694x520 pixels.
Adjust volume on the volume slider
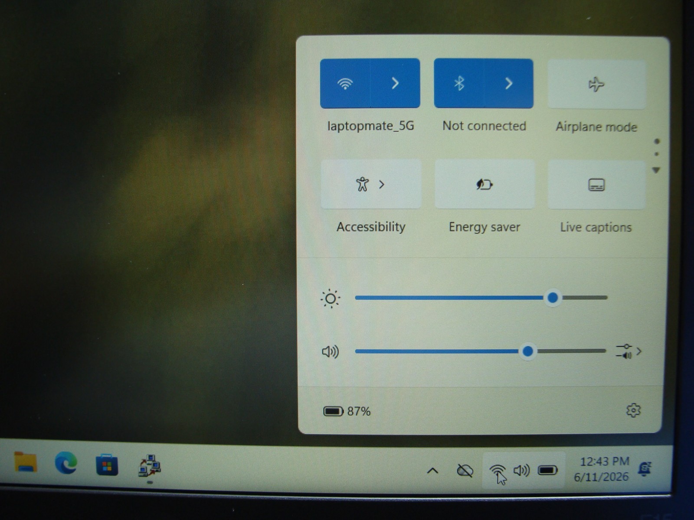480,351
